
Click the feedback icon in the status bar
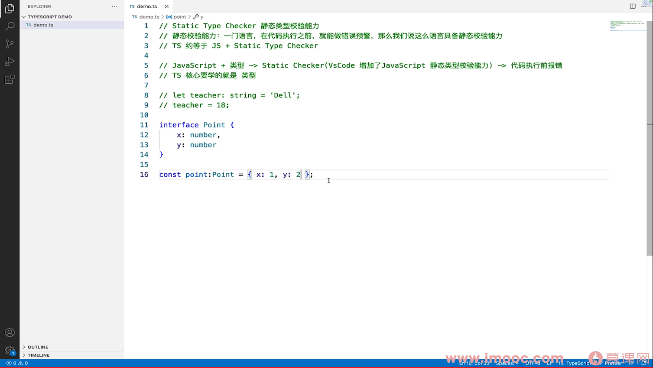click(x=631, y=363)
